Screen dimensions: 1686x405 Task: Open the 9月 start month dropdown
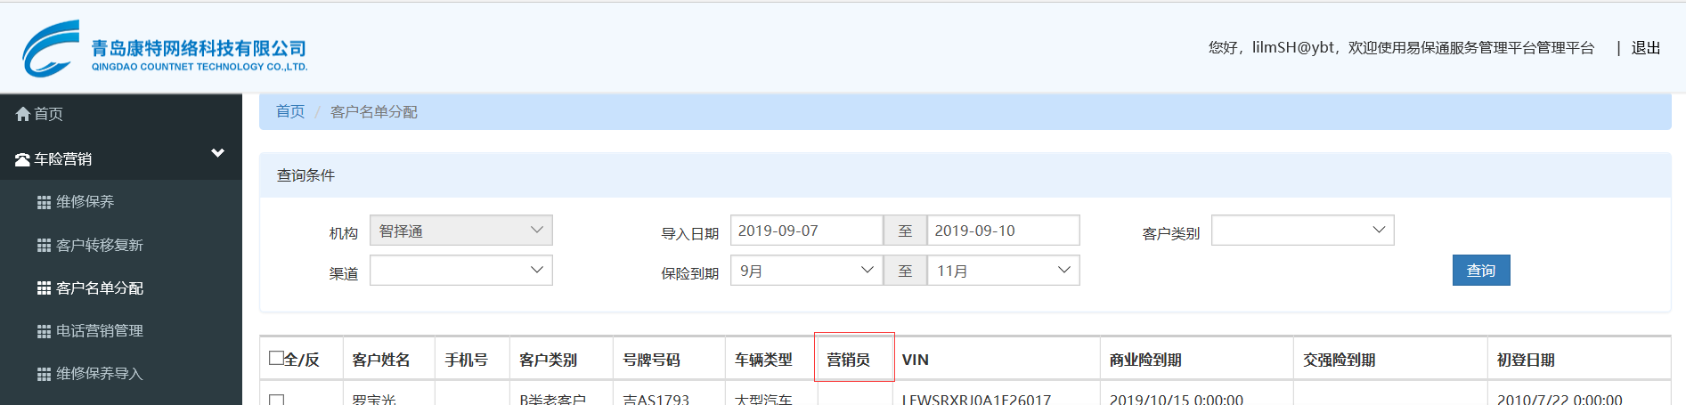point(807,271)
